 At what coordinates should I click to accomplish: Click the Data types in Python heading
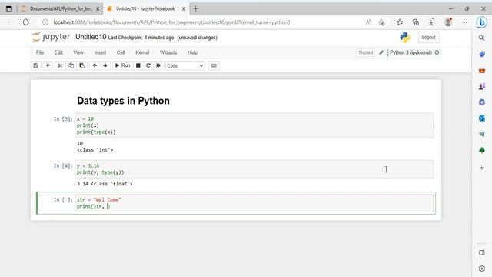(123, 101)
